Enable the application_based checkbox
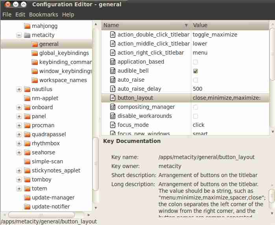Viewport: 275px width, 225px height. 196,62
